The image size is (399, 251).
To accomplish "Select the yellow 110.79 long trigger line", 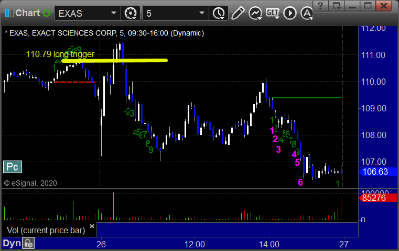I will click(114, 61).
